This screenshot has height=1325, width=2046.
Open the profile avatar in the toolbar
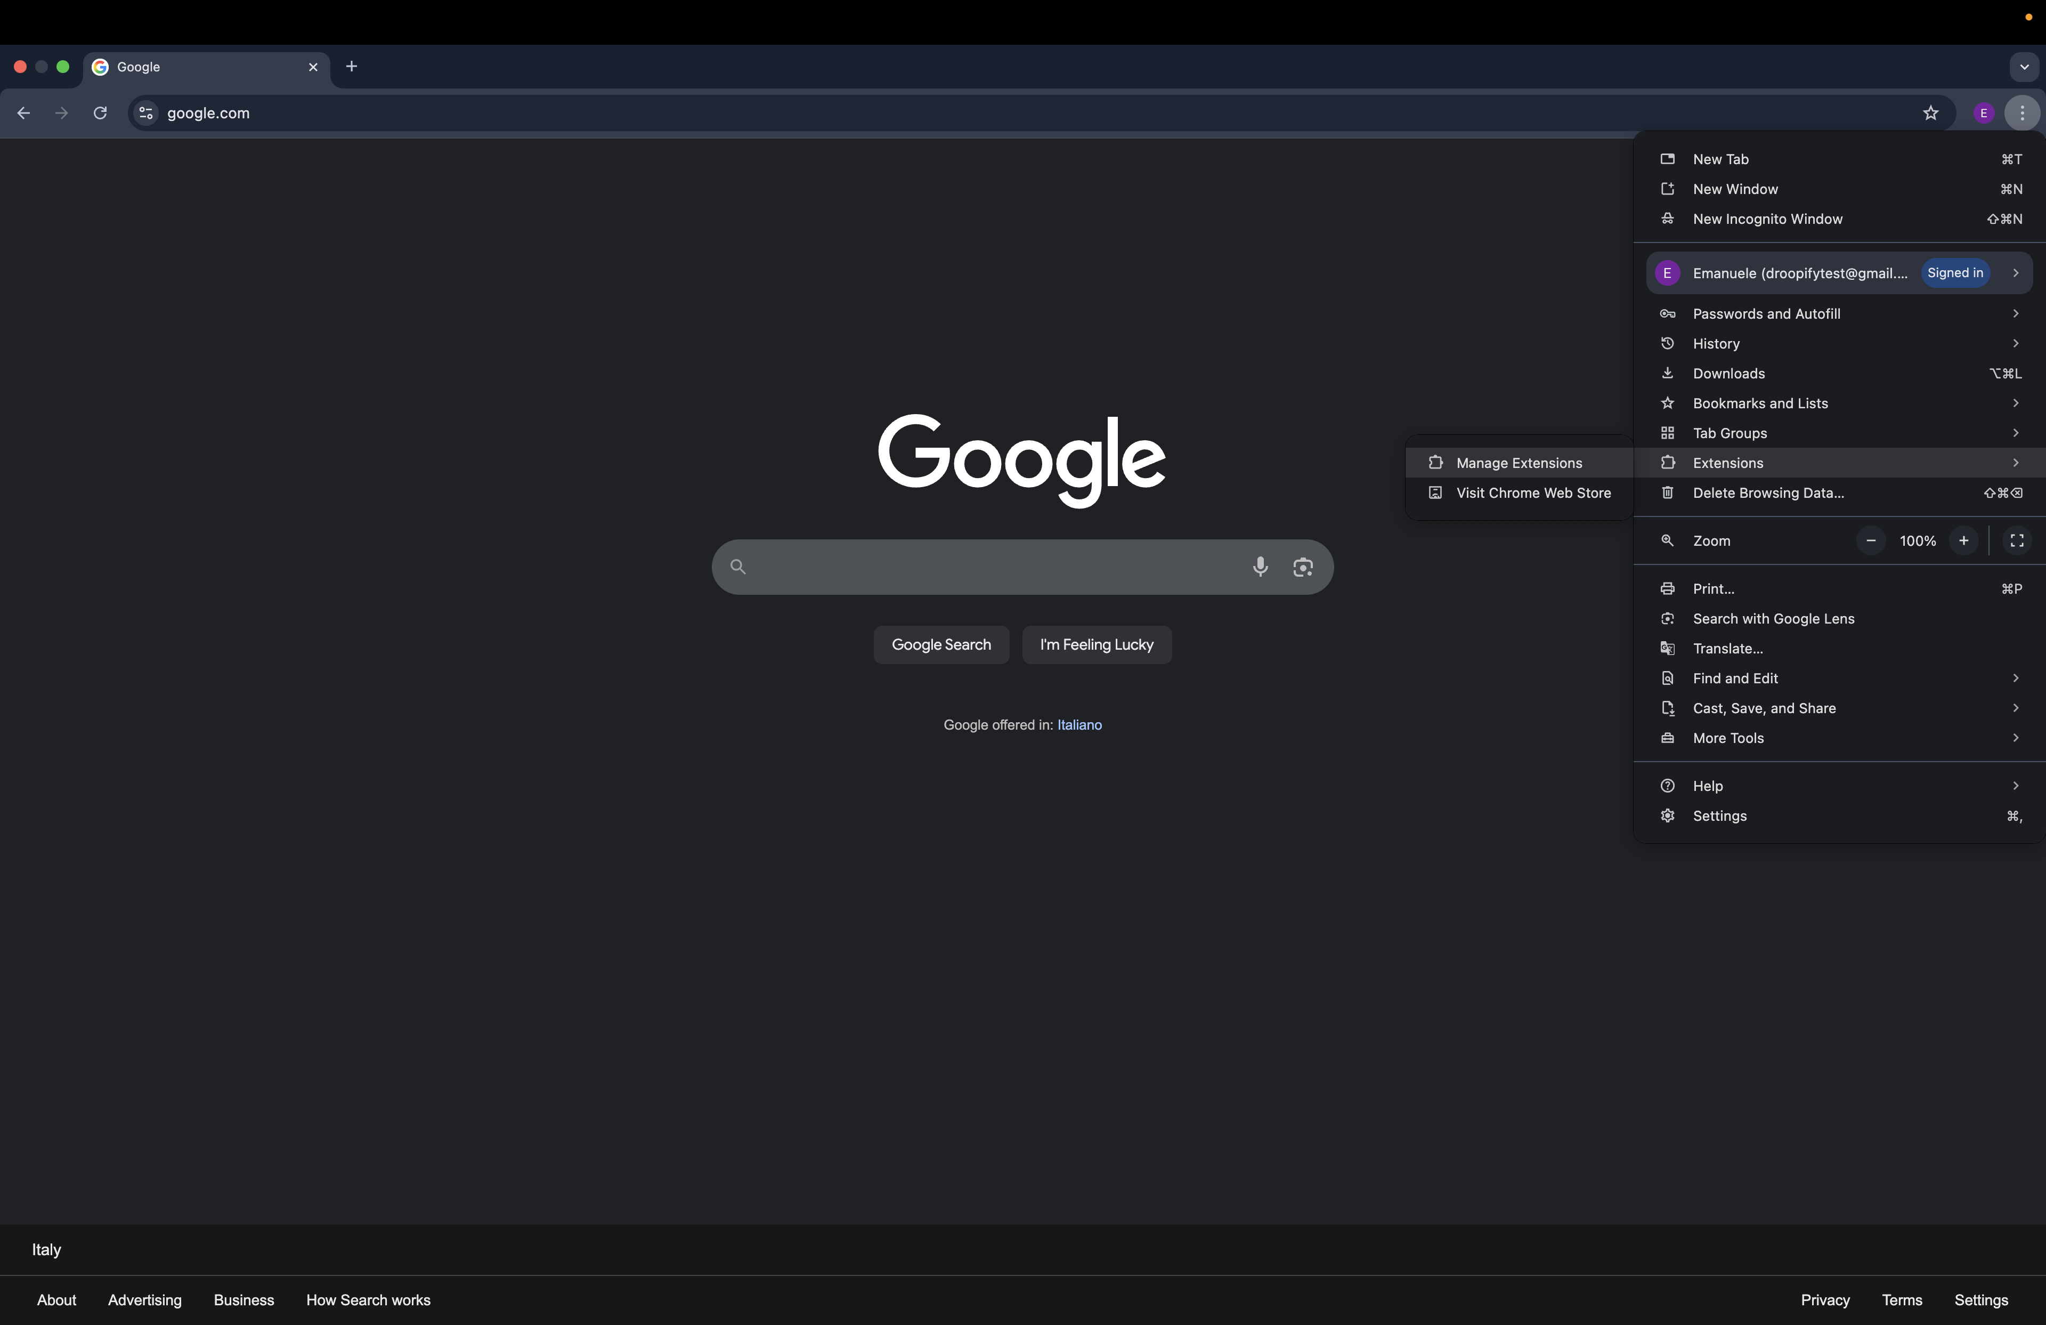click(1983, 112)
